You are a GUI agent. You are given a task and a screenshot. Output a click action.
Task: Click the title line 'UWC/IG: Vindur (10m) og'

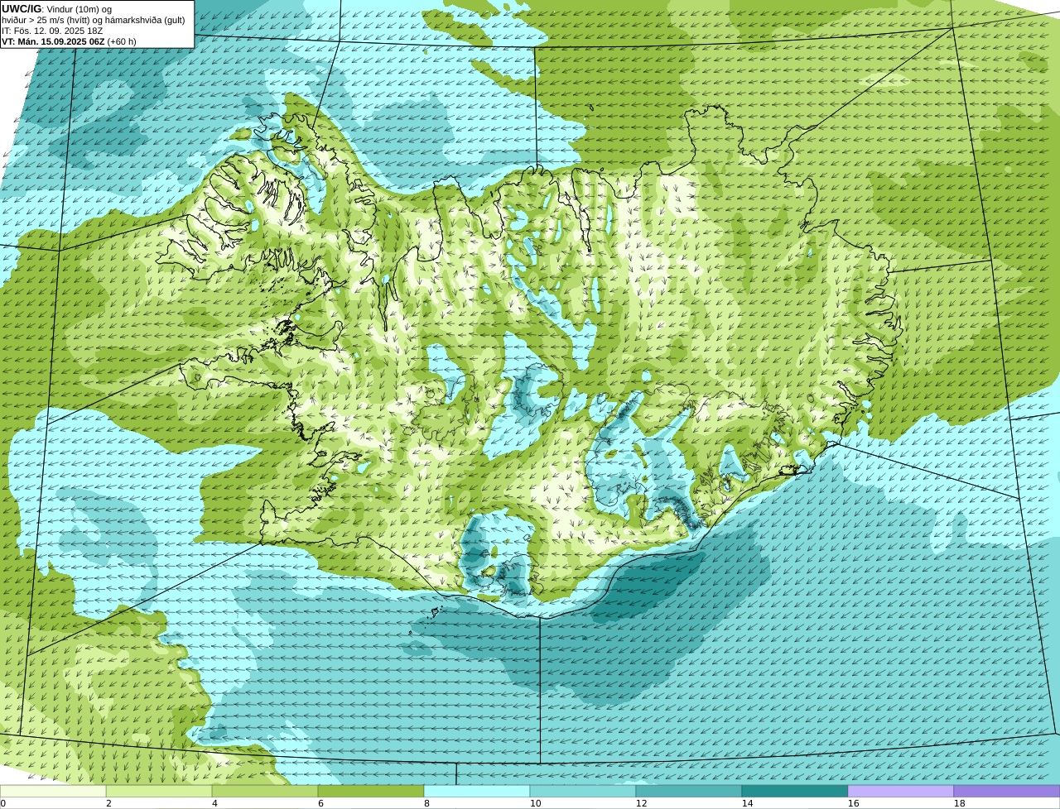coord(56,9)
